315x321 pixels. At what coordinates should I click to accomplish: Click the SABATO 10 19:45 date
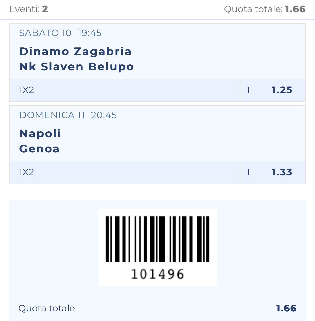pos(60,33)
